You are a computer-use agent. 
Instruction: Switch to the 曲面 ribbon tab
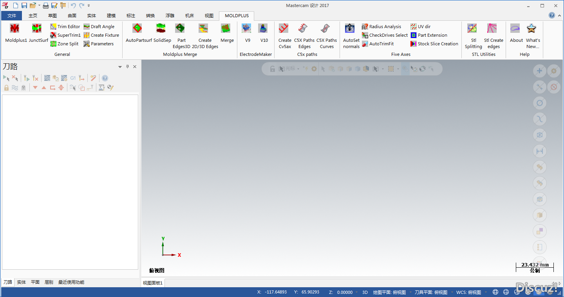(x=72, y=16)
